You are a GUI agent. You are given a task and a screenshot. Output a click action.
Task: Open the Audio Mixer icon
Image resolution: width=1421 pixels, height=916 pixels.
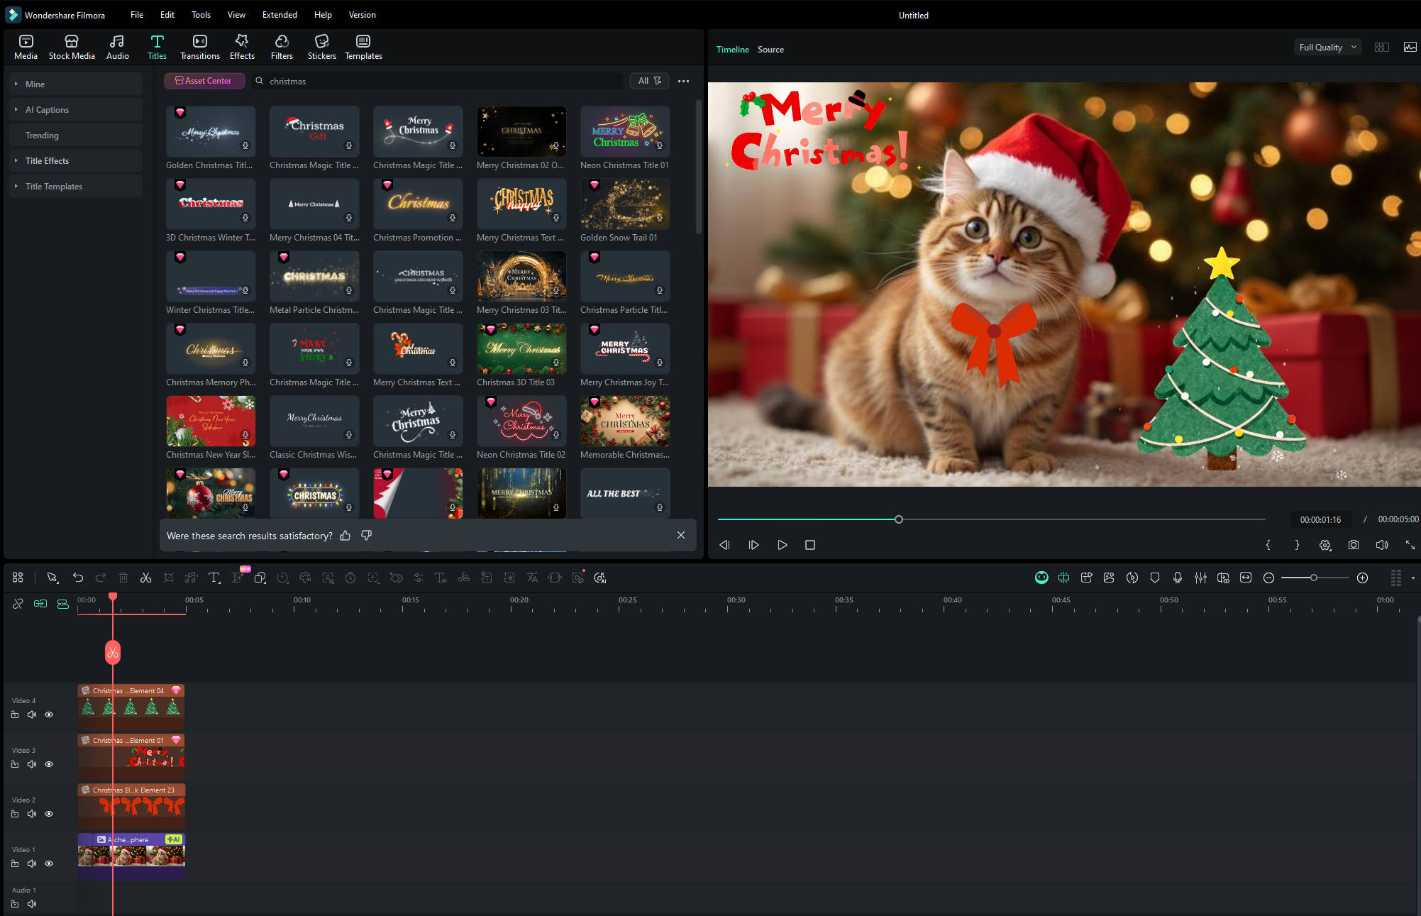(1201, 578)
